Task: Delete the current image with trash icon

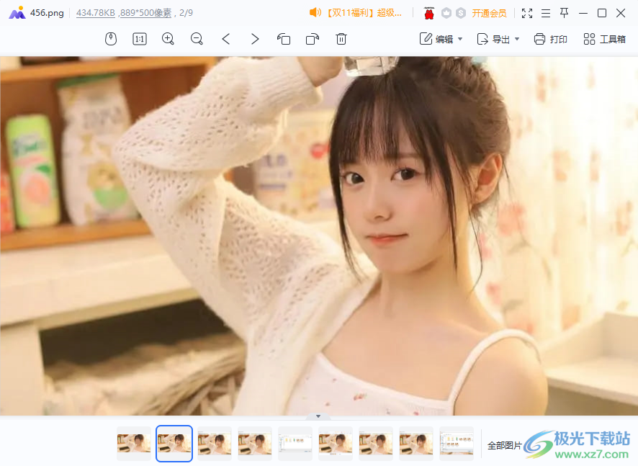Action: click(341, 39)
